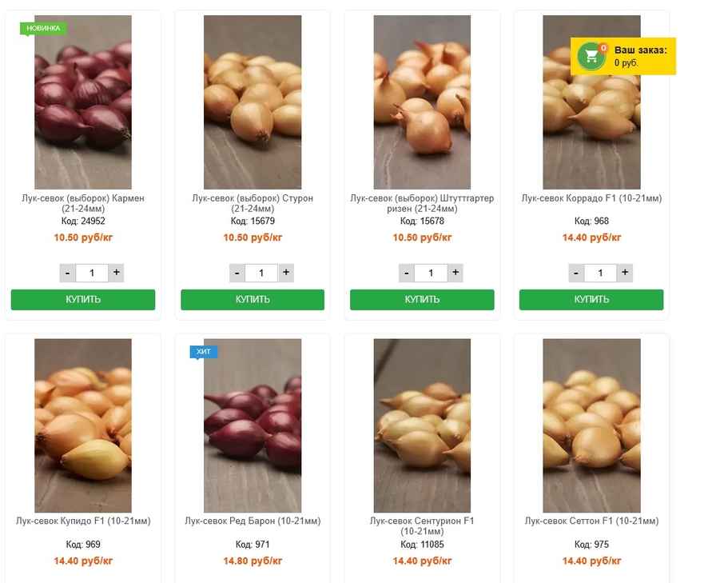Image resolution: width=712 pixels, height=583 pixels.
Task: Decrease quantity for Штуттгартер ризен
Action: click(407, 273)
